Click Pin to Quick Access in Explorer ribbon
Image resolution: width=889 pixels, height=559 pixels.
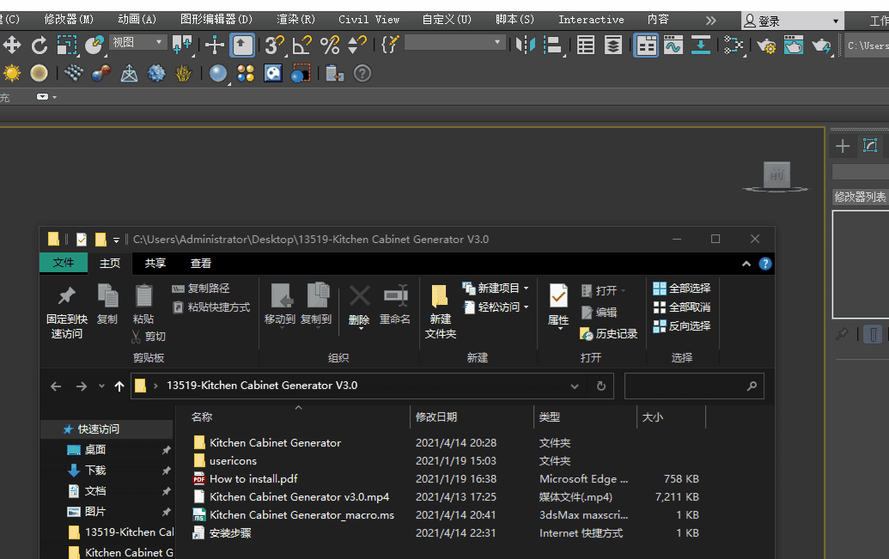tap(67, 311)
